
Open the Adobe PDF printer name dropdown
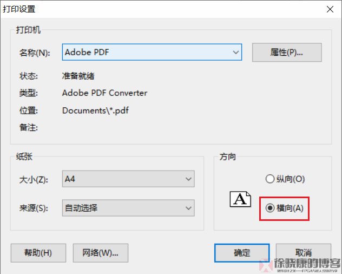tap(152, 53)
